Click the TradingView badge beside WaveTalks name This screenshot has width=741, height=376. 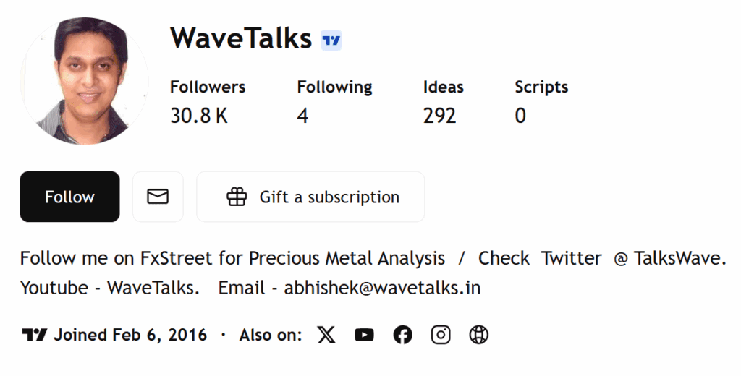pos(331,40)
